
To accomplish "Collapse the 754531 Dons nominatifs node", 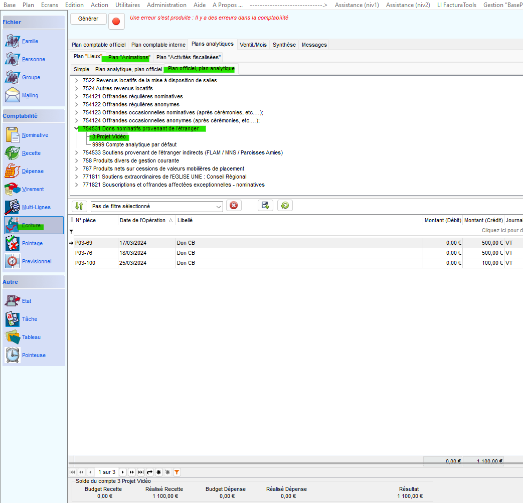I will (x=76, y=128).
